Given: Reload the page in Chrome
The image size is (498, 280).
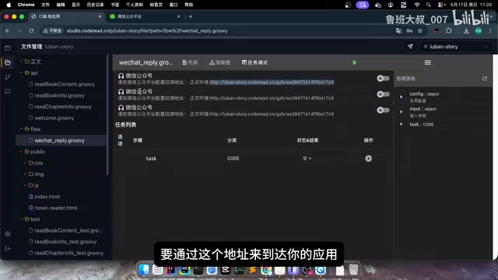Looking at the screenshot, I should 31,31.
